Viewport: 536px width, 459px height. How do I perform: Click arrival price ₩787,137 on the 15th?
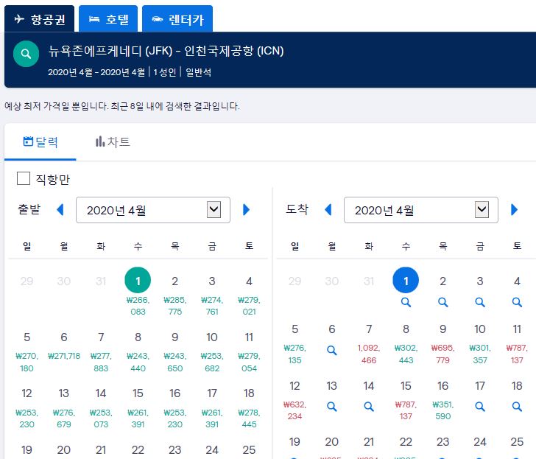point(406,410)
